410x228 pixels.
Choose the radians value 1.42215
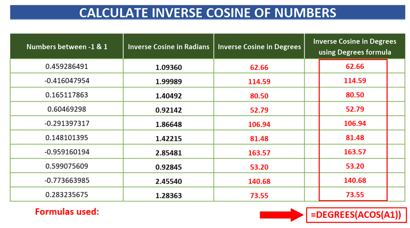tap(169, 139)
